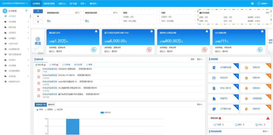273x135 pixels.
Task: Click the red seal icon on 6,000.00 card
Action: coord(149,50)
